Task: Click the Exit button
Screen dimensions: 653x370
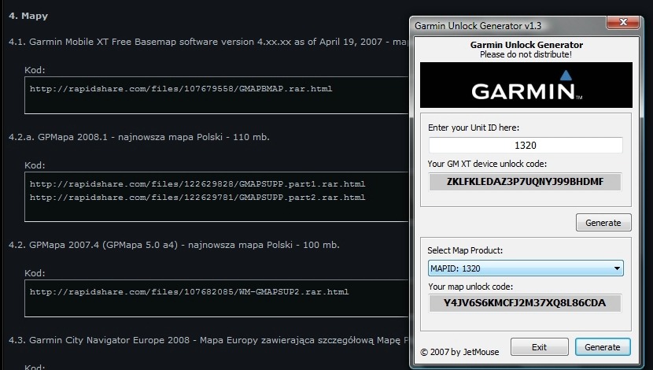Action: 539,347
